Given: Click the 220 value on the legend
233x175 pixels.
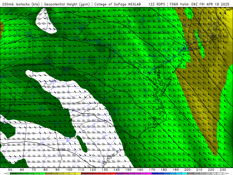Looking at the screenshot, I should [211, 170].
